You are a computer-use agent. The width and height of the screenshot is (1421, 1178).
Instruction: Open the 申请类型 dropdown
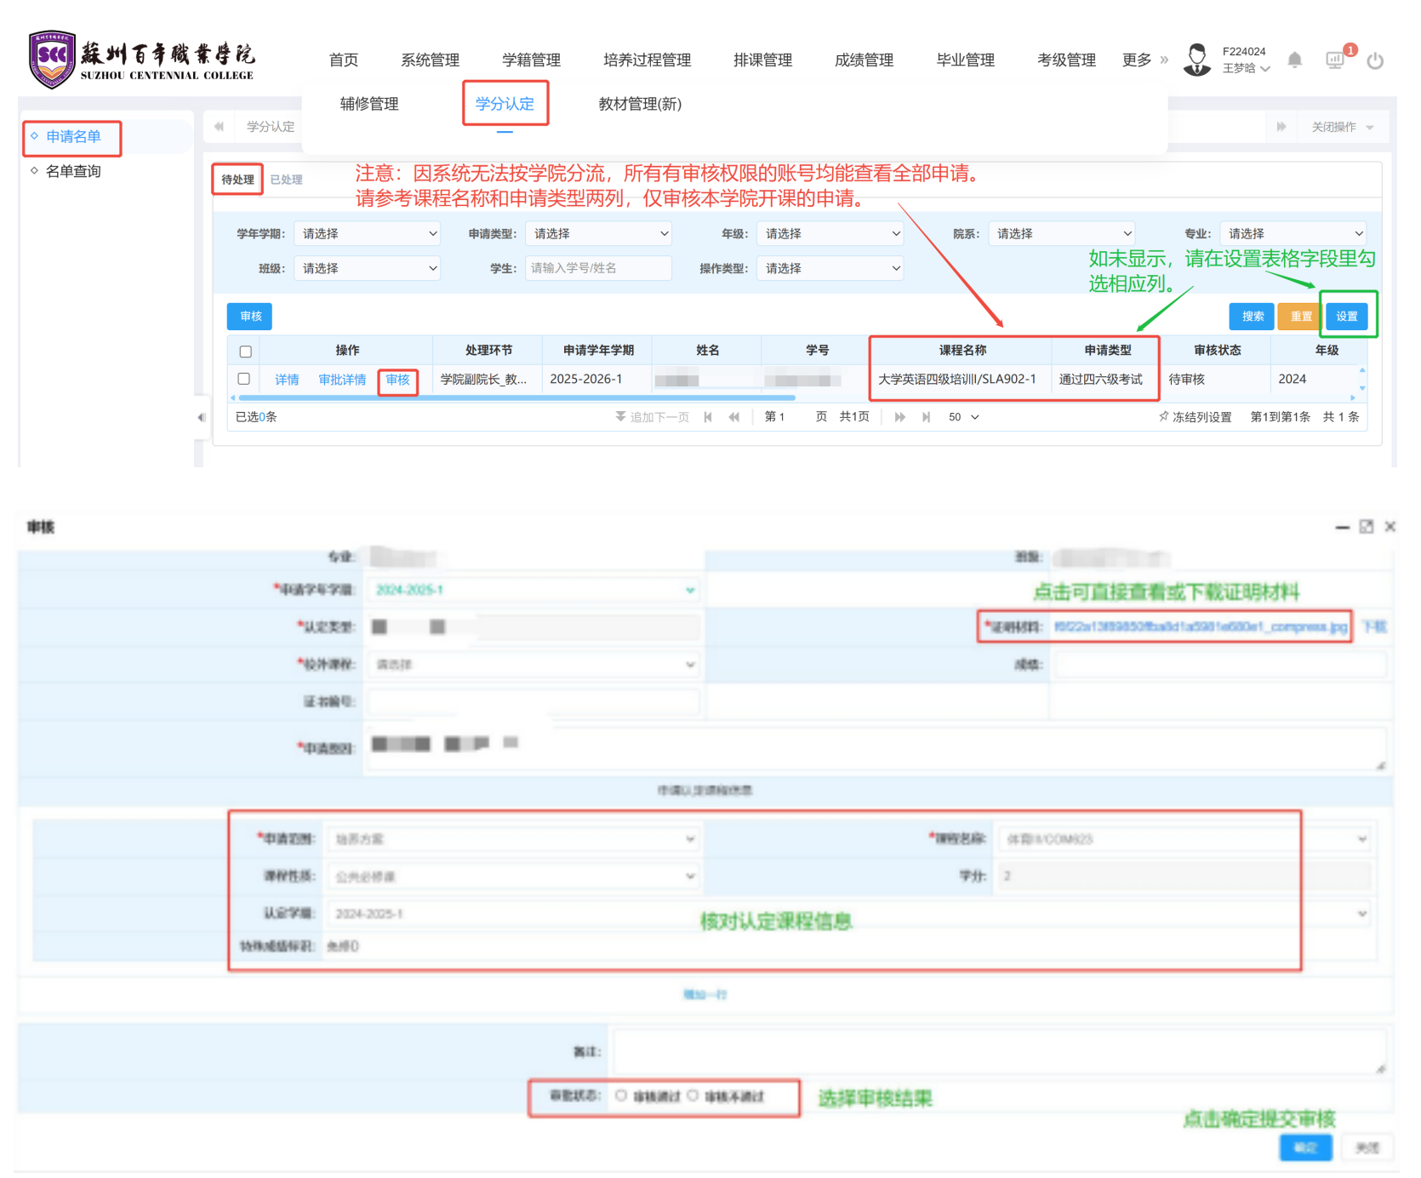[598, 233]
